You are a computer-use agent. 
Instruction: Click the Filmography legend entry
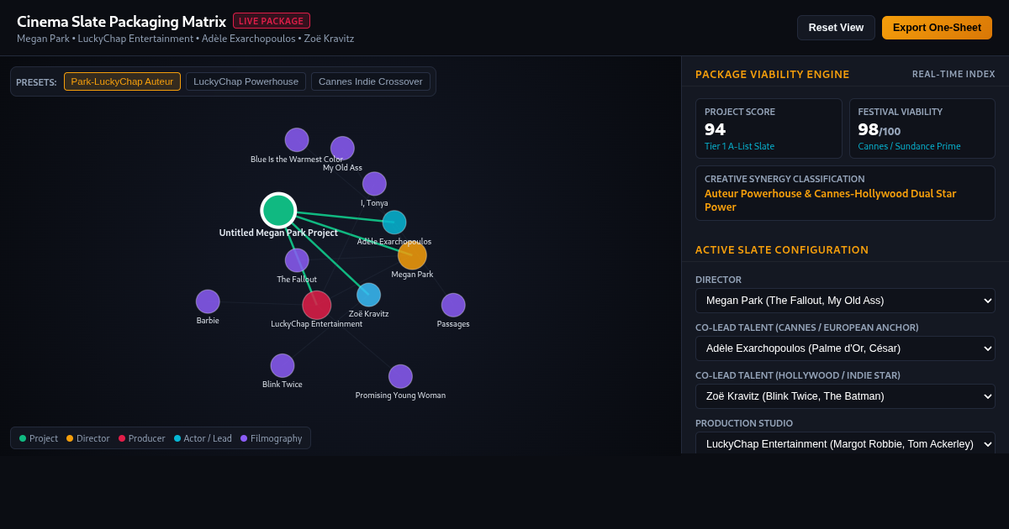tap(271, 438)
